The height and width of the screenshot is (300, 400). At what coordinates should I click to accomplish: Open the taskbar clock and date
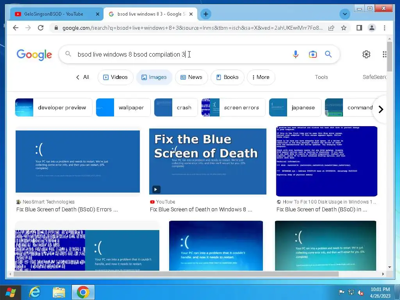click(x=380, y=293)
